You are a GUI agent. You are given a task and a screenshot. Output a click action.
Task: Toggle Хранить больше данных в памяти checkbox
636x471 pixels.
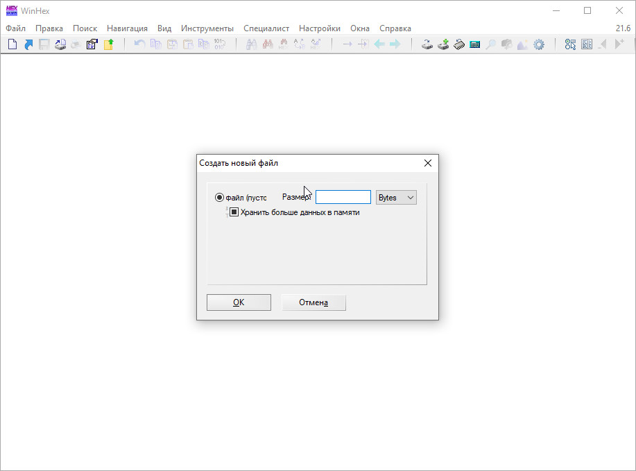(x=234, y=212)
